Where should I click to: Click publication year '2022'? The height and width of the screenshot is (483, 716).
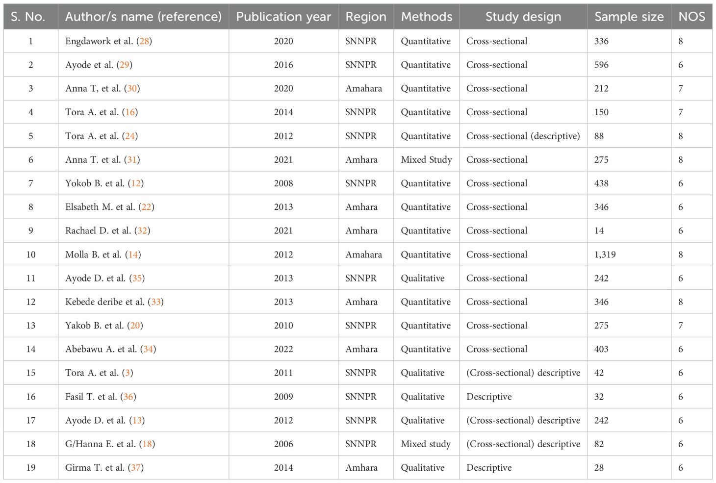pos(283,349)
